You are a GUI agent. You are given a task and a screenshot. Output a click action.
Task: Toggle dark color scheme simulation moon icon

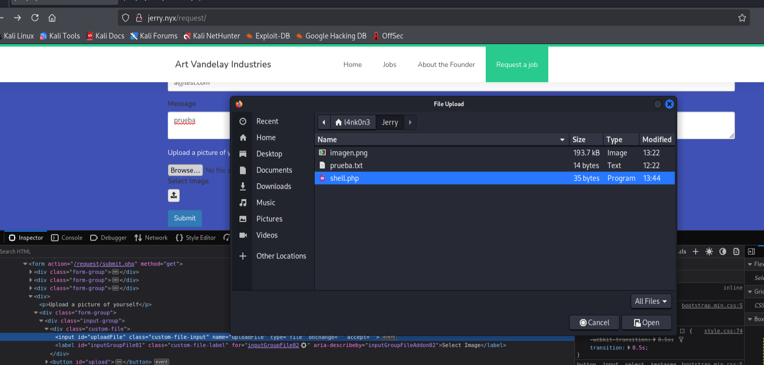click(x=723, y=252)
